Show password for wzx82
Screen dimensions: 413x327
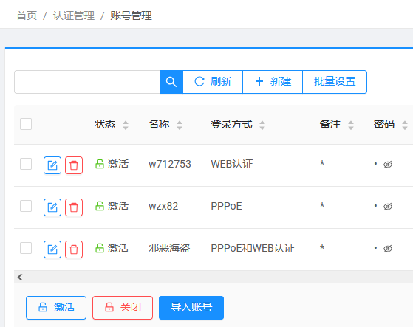388,207
